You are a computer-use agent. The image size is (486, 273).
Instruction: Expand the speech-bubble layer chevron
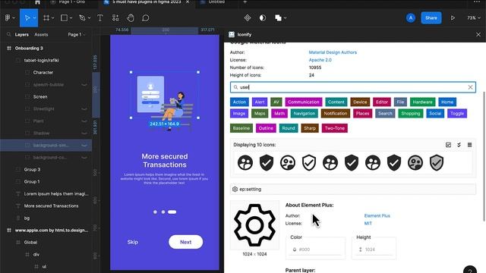point(84,85)
